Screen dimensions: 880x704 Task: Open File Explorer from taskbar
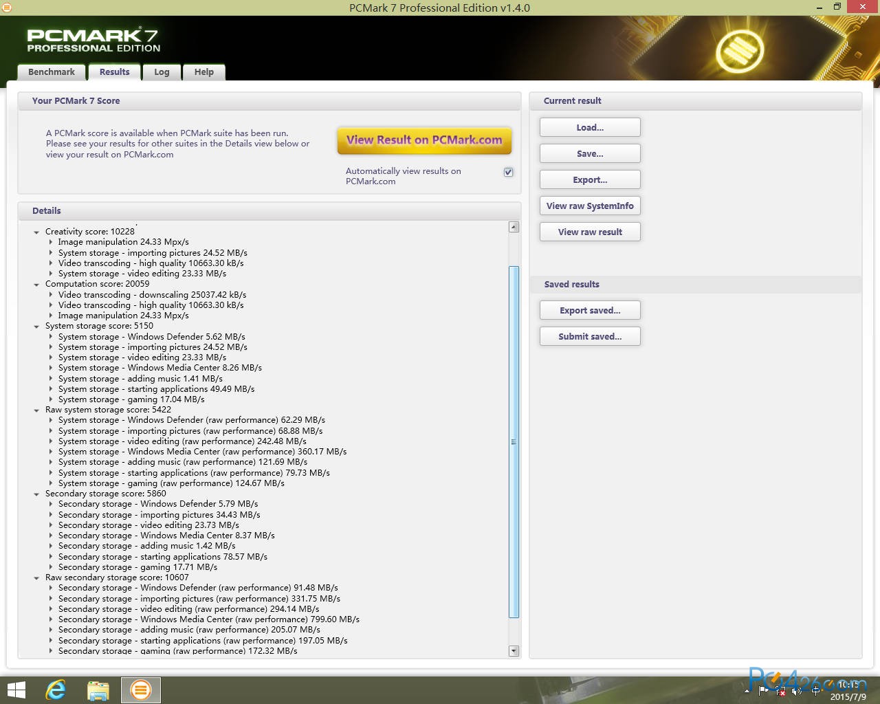[x=98, y=690]
